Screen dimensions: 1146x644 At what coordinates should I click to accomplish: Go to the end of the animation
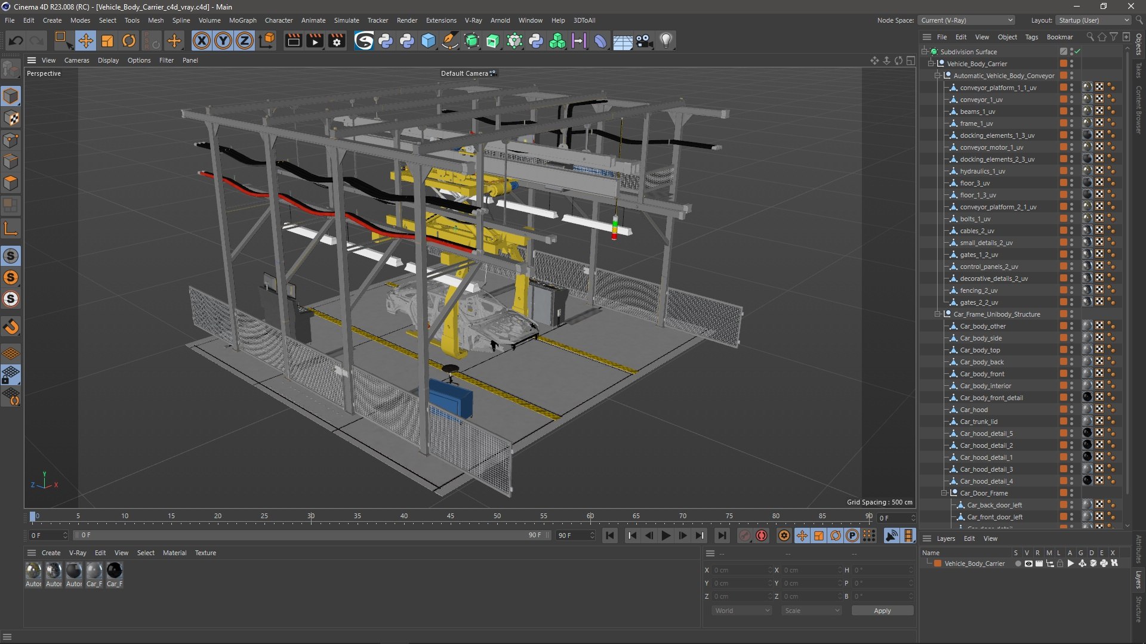pos(722,535)
